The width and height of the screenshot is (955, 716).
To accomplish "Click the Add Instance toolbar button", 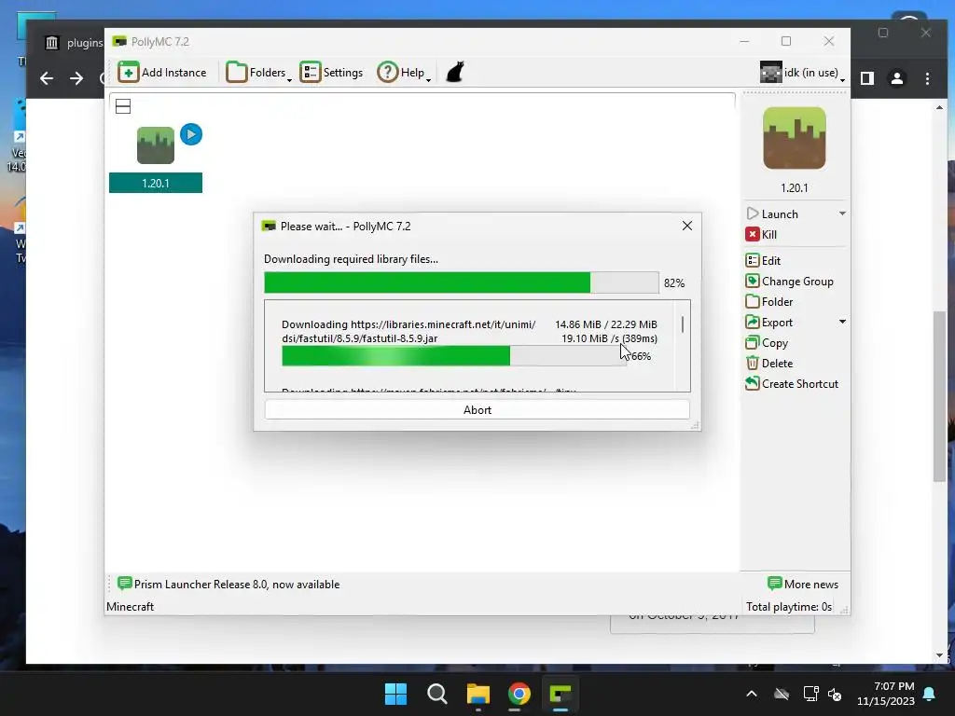I will pos(162,73).
